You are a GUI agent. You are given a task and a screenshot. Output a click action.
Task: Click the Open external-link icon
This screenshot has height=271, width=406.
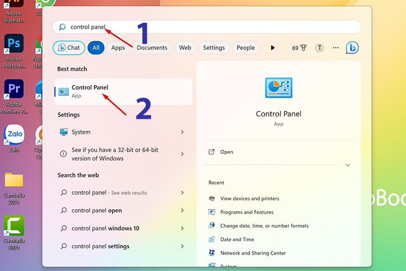[211, 152]
